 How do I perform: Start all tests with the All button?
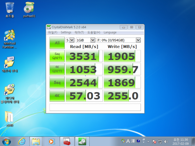[x=57, y=43]
